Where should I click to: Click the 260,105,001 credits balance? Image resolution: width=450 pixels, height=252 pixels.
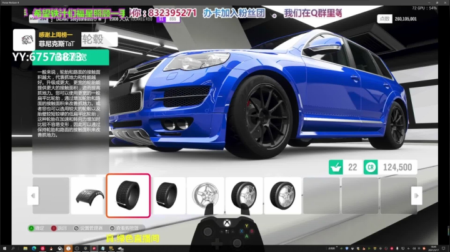pyautogui.click(x=406, y=19)
